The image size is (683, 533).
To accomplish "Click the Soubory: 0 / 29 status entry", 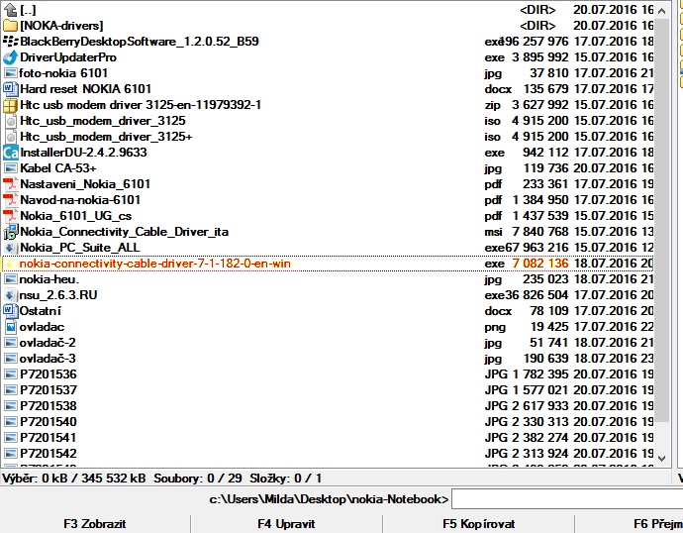I will [198, 479].
